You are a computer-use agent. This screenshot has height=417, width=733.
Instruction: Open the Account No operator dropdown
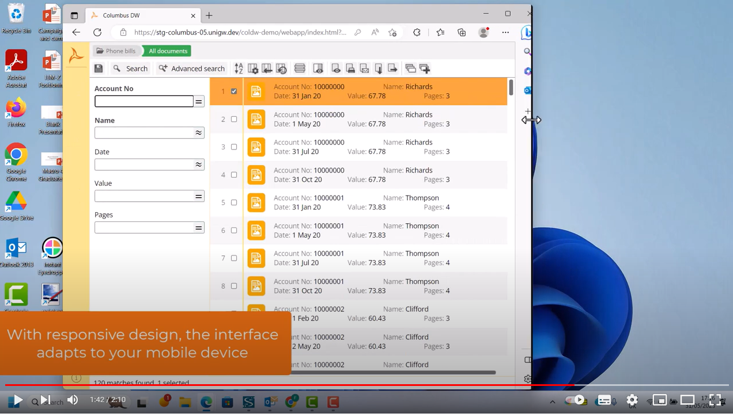pos(199,102)
